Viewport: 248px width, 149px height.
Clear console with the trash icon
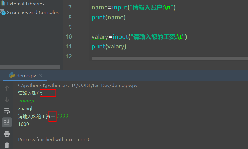tap(7, 145)
